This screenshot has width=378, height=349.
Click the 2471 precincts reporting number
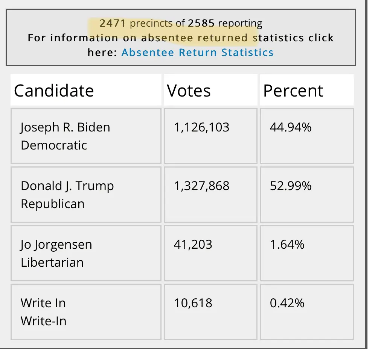(x=113, y=23)
